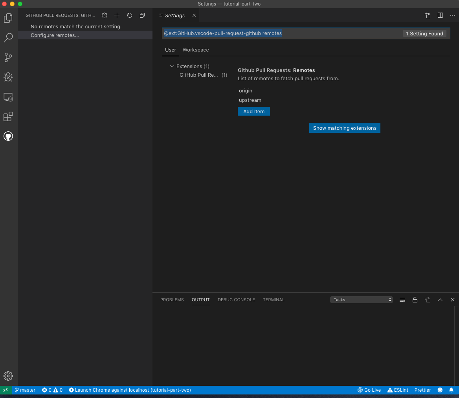Image resolution: width=459 pixels, height=398 pixels.
Task: Switch to the TERMINAL tab
Action: [x=274, y=300]
